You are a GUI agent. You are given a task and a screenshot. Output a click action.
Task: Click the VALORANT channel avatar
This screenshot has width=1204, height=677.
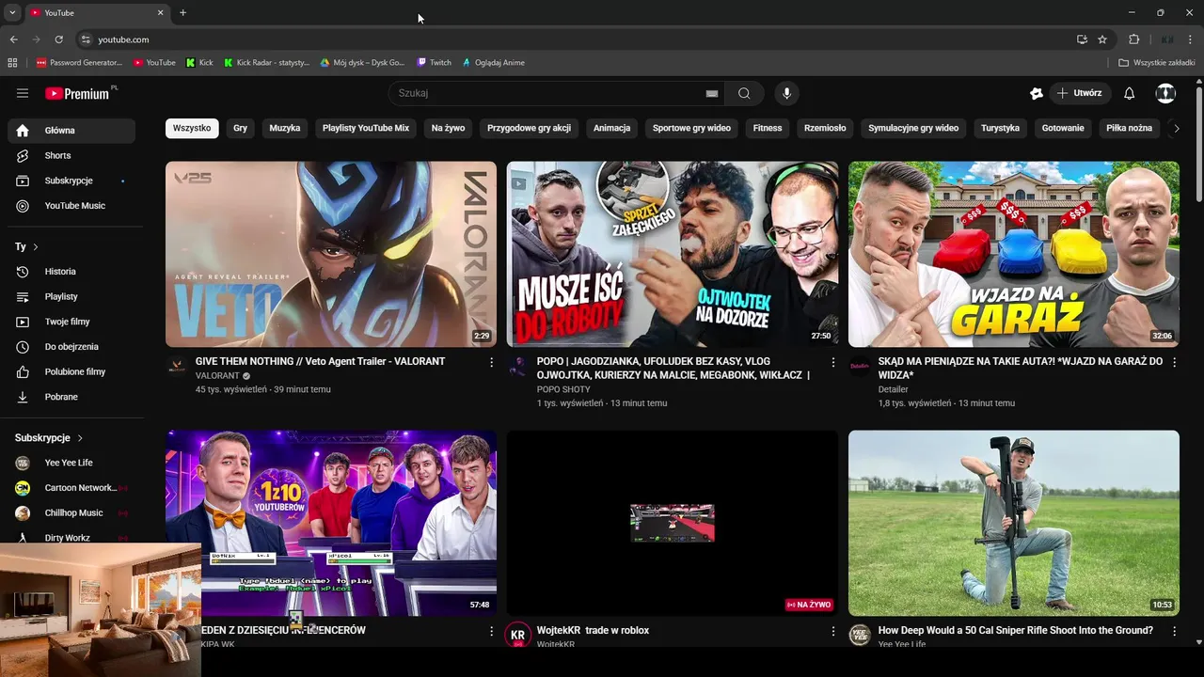(177, 367)
